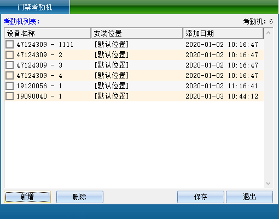
Task: Check the box for 47124309 - 1111
Action: click(9, 44)
